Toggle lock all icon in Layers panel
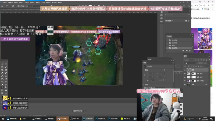 pyautogui.click(x=198, y=66)
